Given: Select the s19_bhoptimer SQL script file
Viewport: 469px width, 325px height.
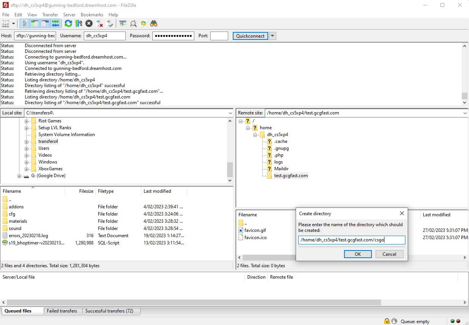Looking at the screenshot, I should [x=37, y=243].
